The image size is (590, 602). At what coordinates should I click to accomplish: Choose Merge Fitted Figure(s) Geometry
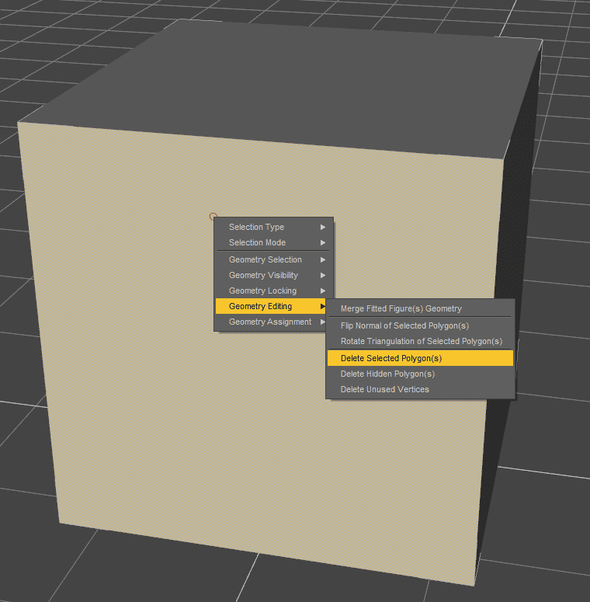click(420, 308)
